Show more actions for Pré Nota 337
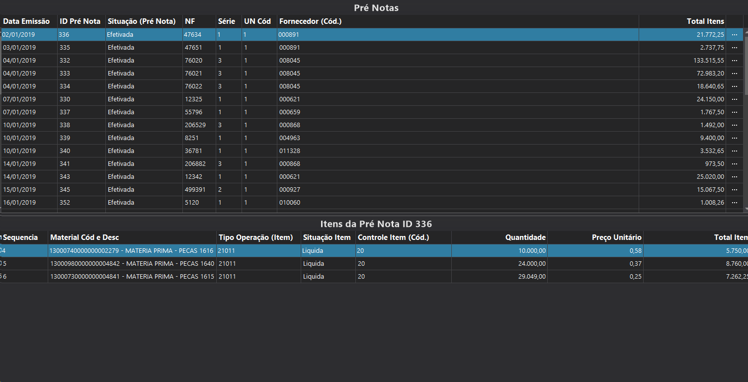The height and width of the screenshot is (382, 748). (x=735, y=112)
